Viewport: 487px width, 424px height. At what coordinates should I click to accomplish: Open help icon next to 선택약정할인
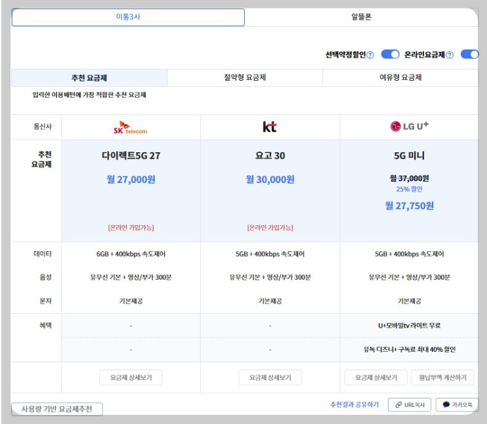[x=370, y=55]
